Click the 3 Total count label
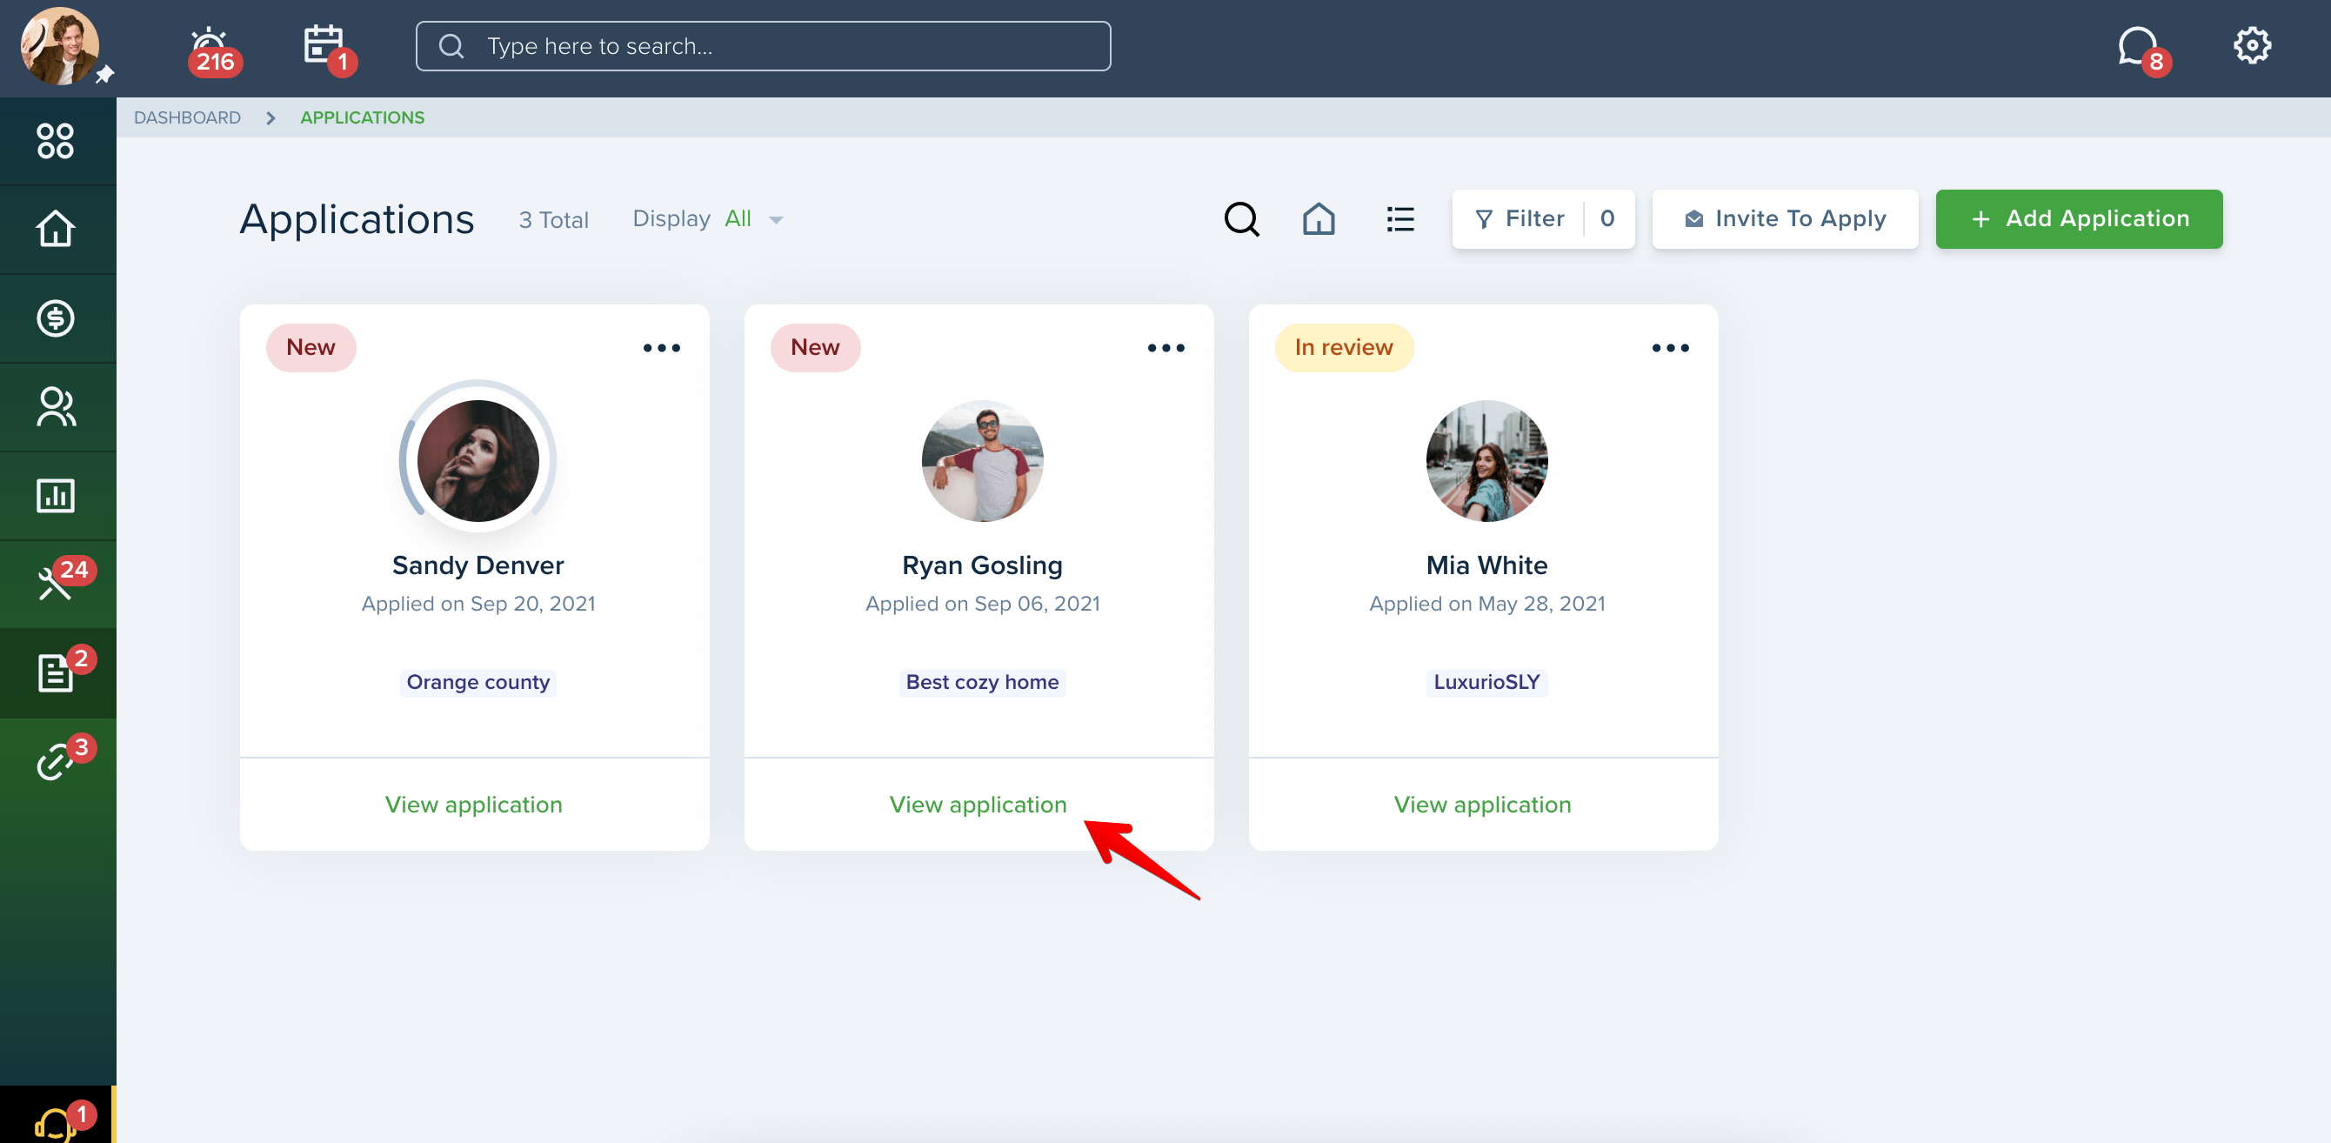The image size is (2331, 1143). pyautogui.click(x=553, y=220)
